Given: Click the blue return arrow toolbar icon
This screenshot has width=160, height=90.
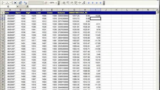Looking at the screenshot, I should pyautogui.click(x=25, y=3).
